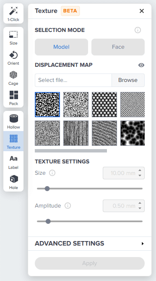The image size is (156, 281).
Task: Select the hexagonal dots texture thumbnail
Action: click(104, 105)
